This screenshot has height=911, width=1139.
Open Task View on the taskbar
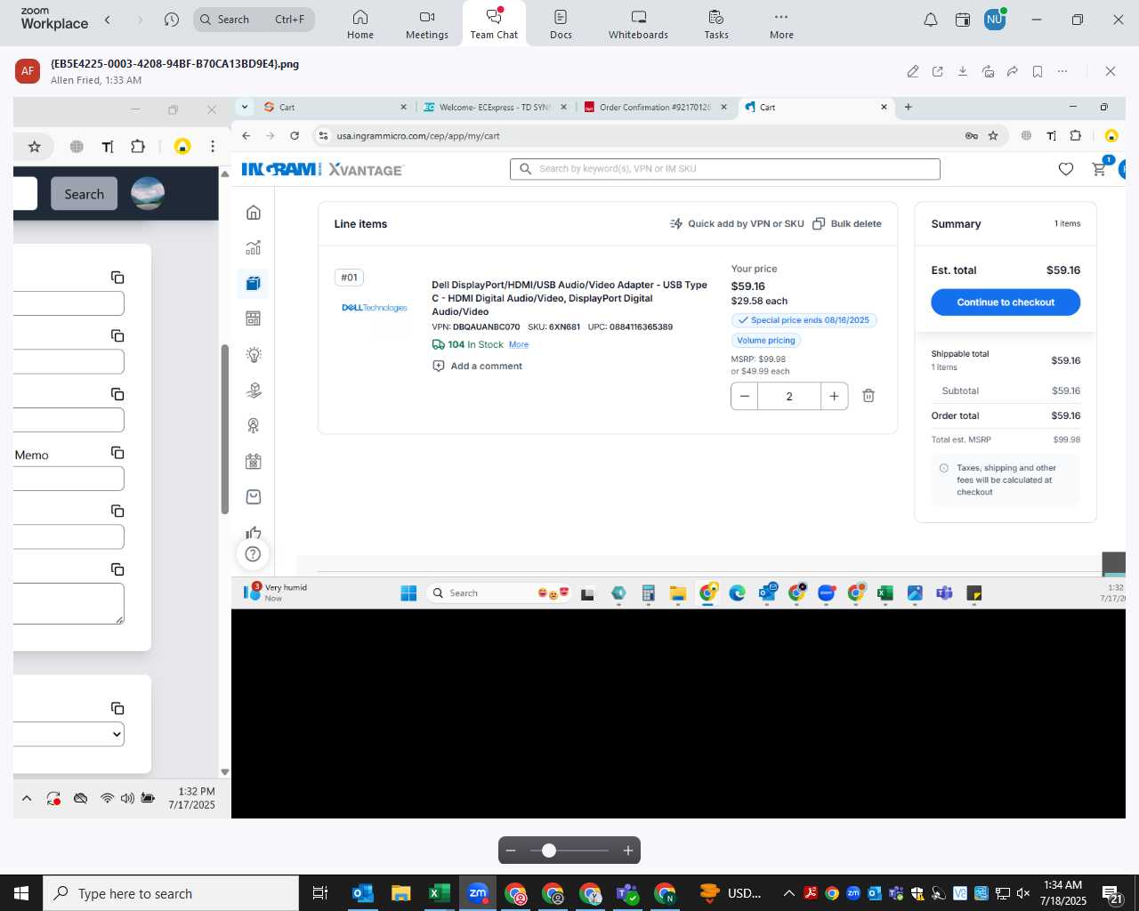320,893
